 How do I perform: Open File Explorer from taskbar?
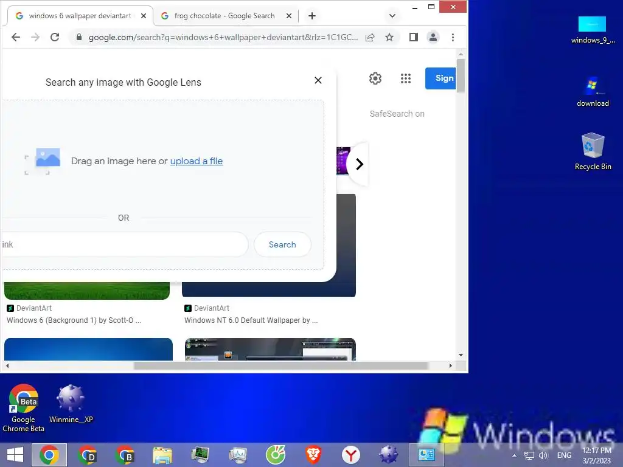point(162,455)
